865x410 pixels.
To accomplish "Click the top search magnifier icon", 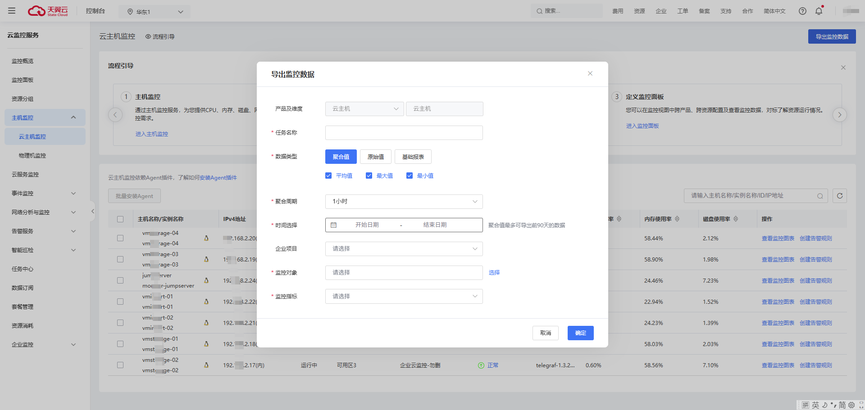I will 539,11.
